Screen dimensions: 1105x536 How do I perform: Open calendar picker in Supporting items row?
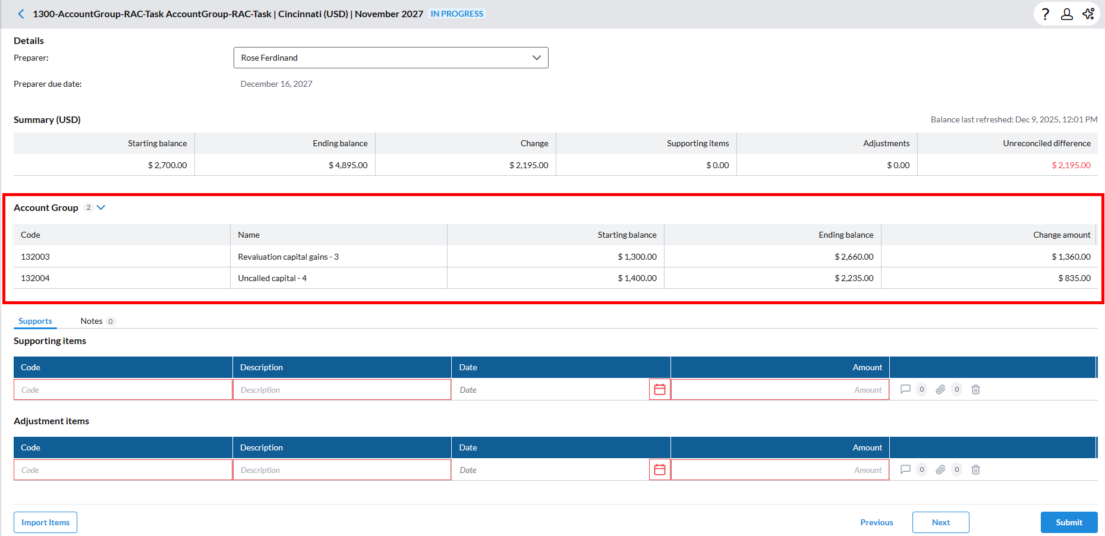click(x=659, y=390)
